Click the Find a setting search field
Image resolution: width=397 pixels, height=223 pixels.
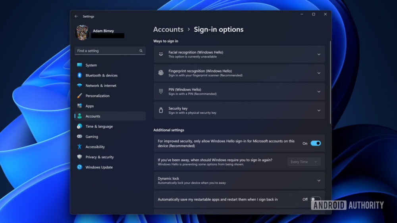click(x=106, y=51)
